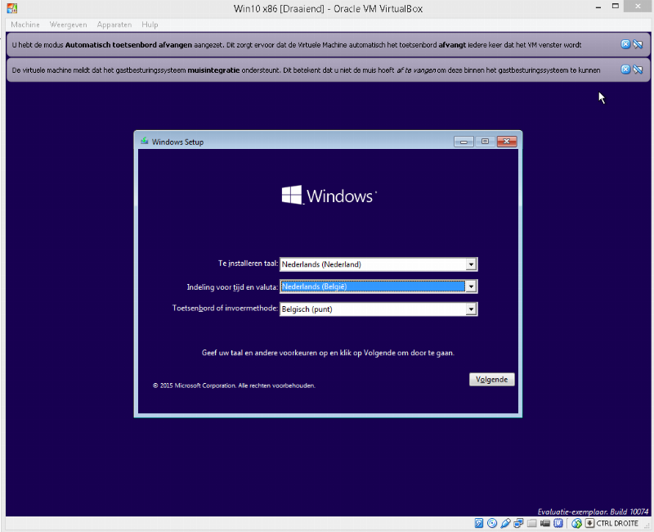Click the VirtualBox title bar app icon
This screenshot has height=532, width=654.
click(12, 8)
